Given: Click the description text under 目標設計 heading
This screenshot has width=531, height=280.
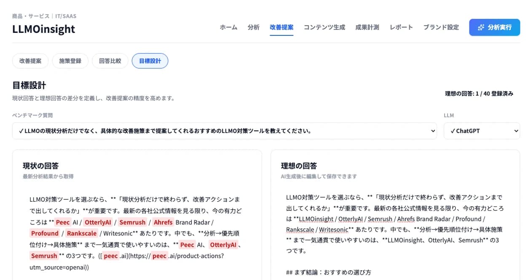Looking at the screenshot, I should tap(94, 98).
